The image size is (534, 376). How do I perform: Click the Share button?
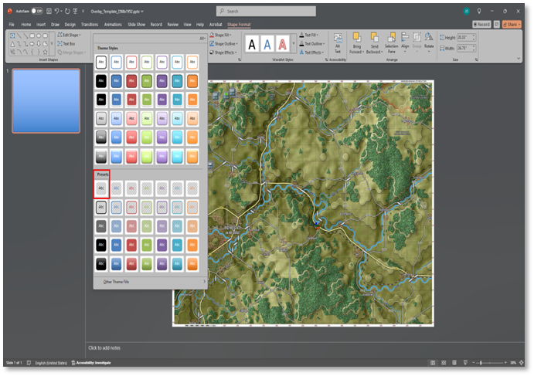point(511,24)
